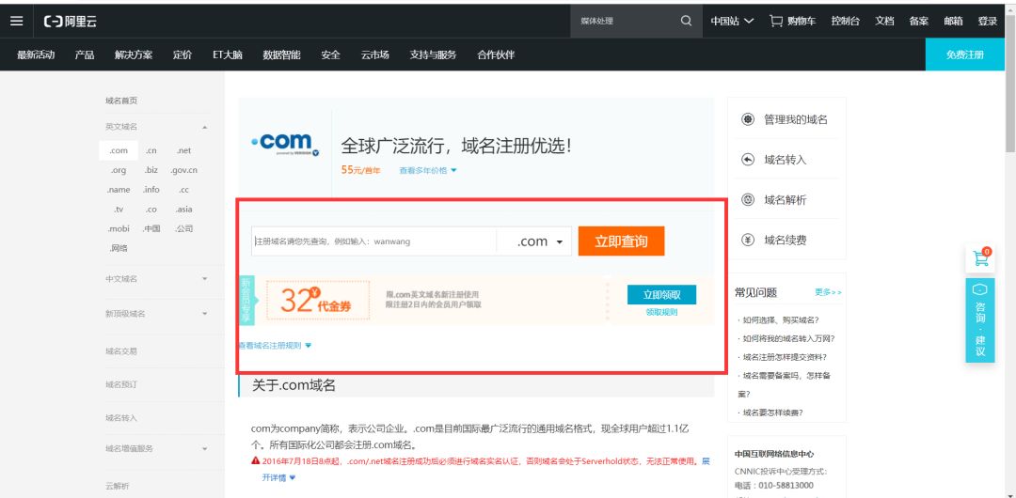Open FAQ 如何选择、购买域名

(780, 319)
